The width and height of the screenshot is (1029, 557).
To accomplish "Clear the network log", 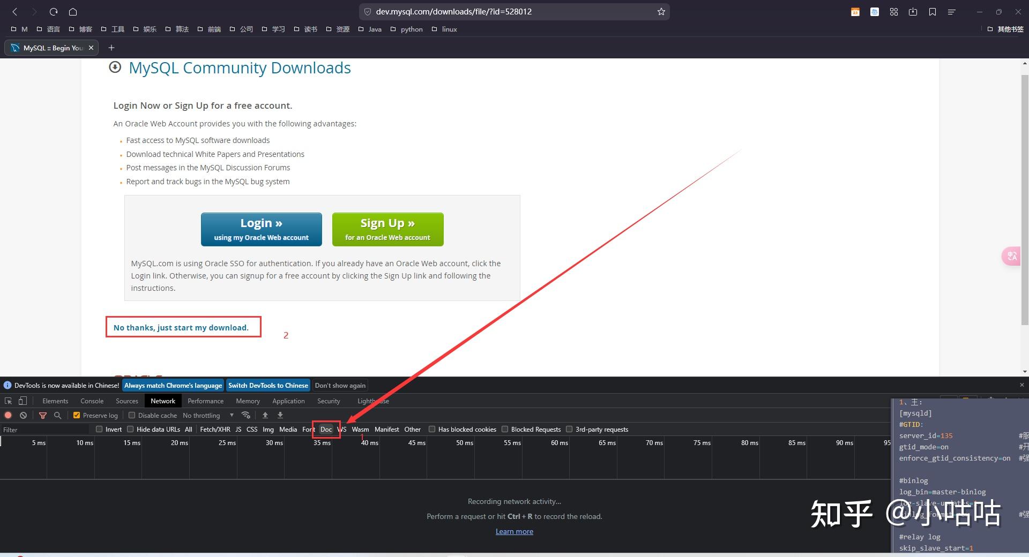I will click(23, 415).
